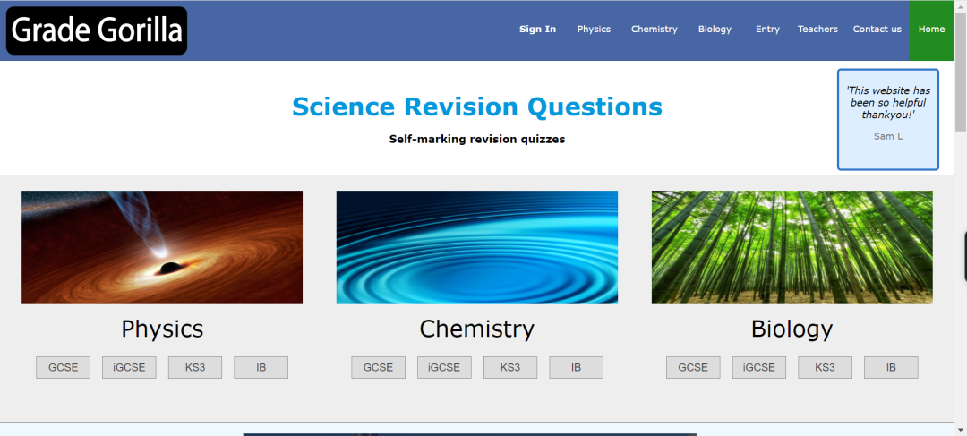Click the Sam L testimonial box
This screenshot has width=967, height=436.
[x=887, y=119]
